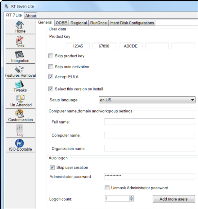
Task: Click the fourth empty product key field
Action: (x=157, y=46)
